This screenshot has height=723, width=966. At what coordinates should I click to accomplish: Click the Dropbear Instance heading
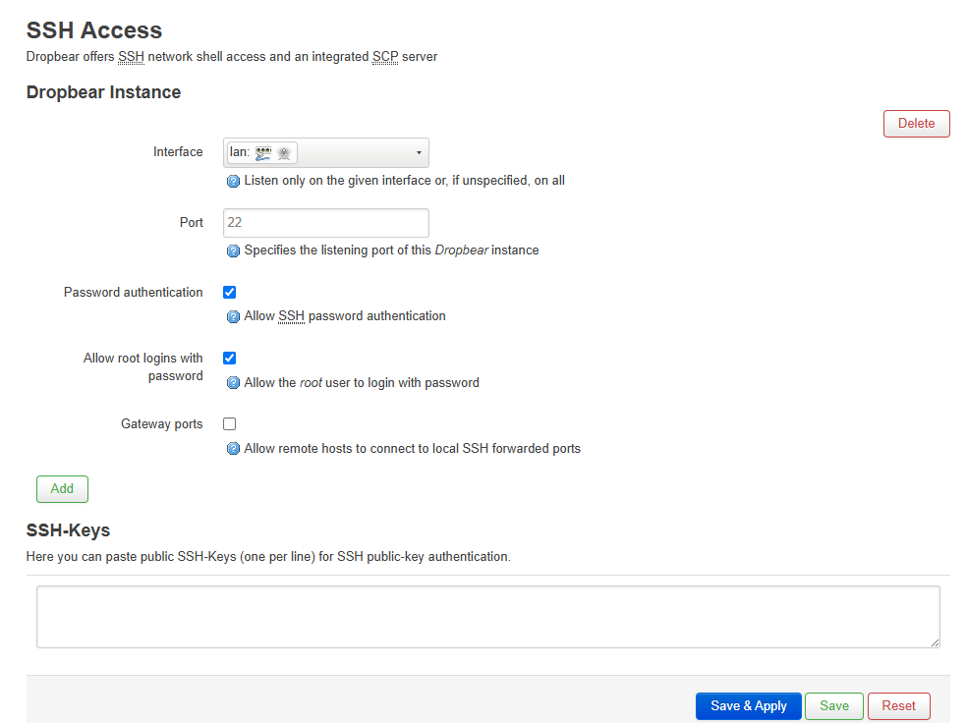pyautogui.click(x=103, y=92)
